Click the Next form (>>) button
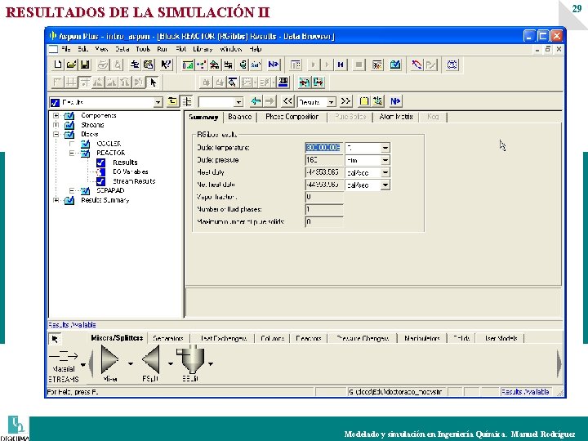Image resolution: width=588 pixels, height=441 pixels. pyautogui.click(x=345, y=101)
